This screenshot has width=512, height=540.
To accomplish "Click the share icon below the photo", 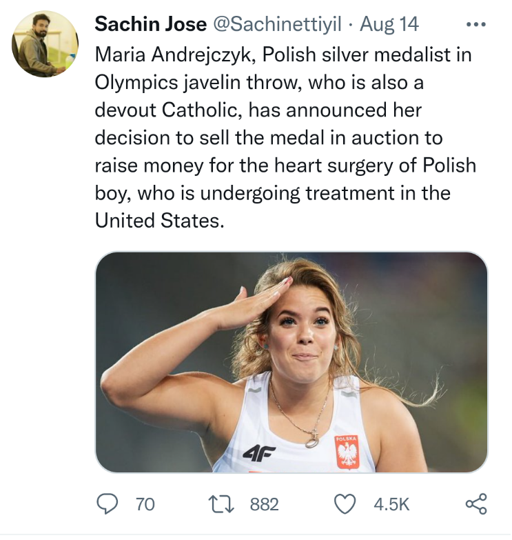I will pyautogui.click(x=476, y=504).
